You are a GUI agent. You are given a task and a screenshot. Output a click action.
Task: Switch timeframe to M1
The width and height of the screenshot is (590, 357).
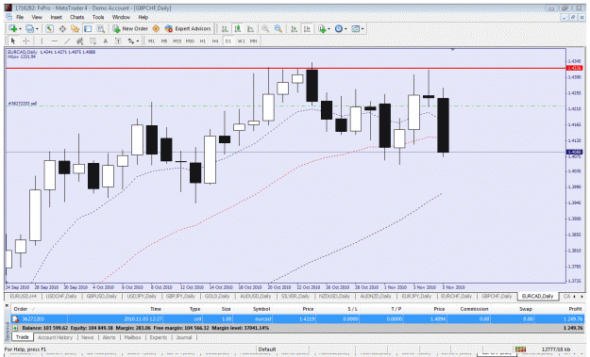click(151, 41)
